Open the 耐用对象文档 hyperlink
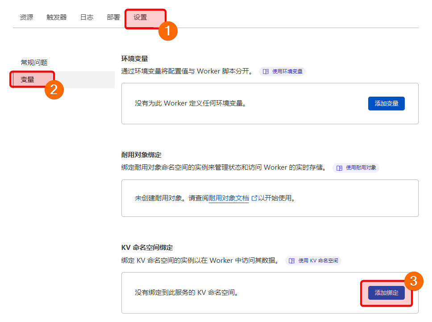Image resolution: width=432 pixels, height=322 pixels. [228, 198]
